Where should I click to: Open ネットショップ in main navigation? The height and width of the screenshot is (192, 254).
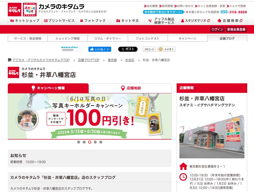[x=25, y=21]
